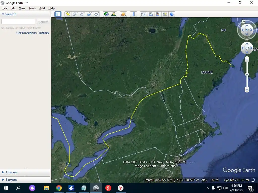
Task: Click the Print icon in the toolbar
Action: pyautogui.click(x=151, y=14)
